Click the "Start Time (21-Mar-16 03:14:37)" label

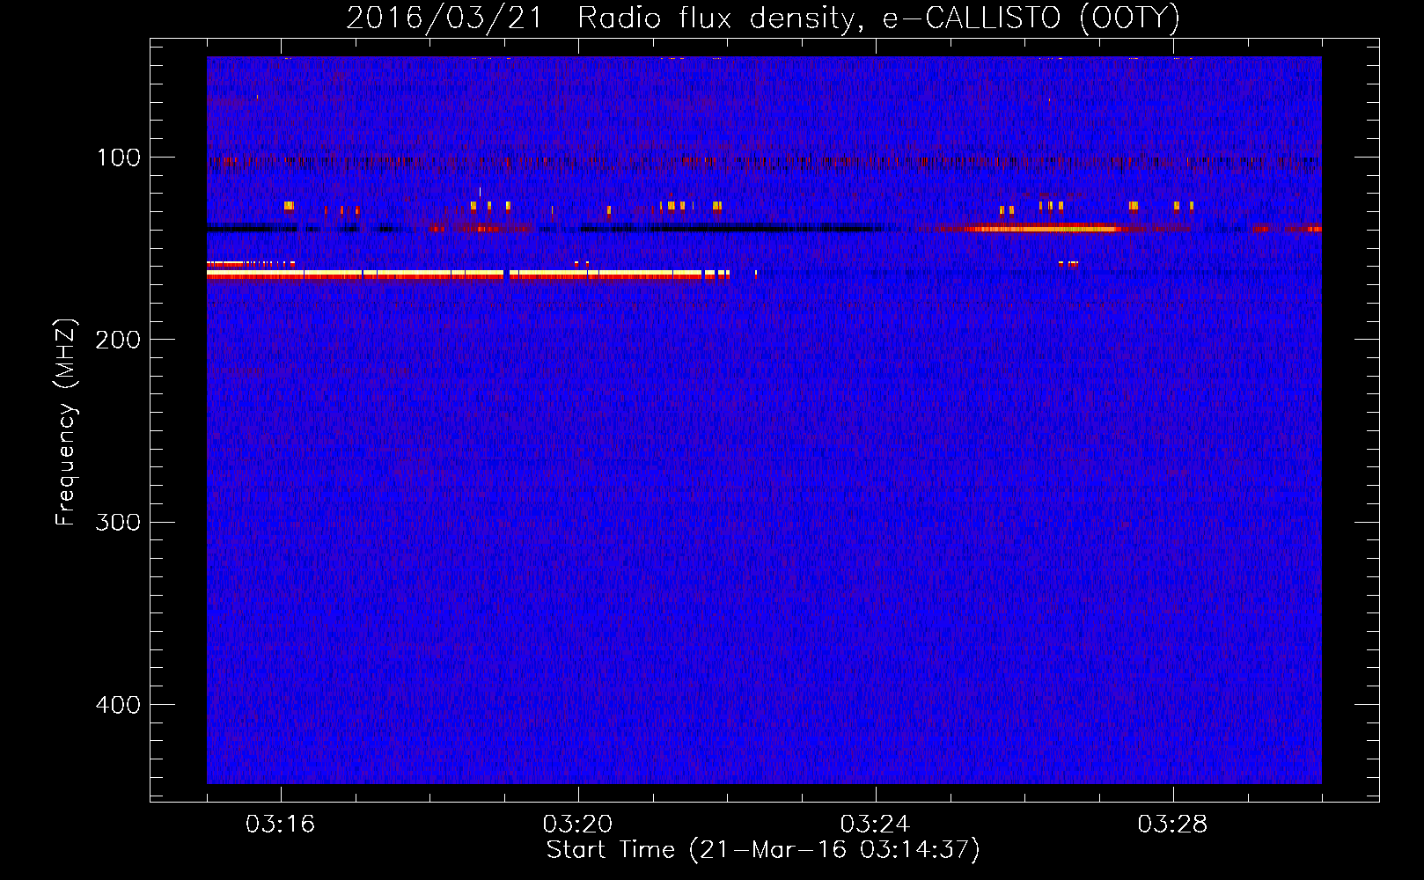(763, 850)
